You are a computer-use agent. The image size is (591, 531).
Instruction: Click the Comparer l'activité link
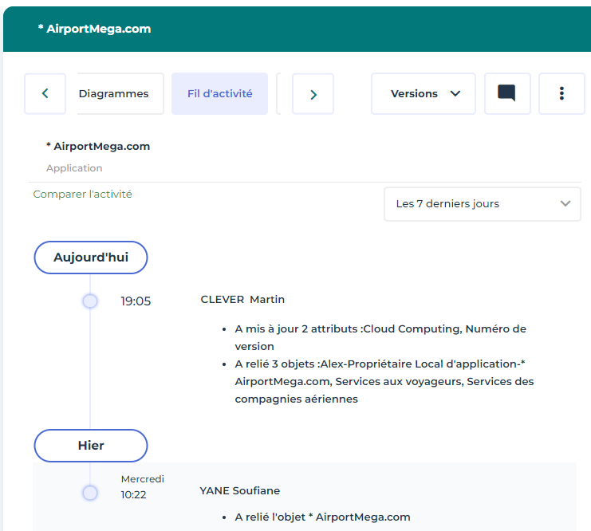click(x=82, y=194)
